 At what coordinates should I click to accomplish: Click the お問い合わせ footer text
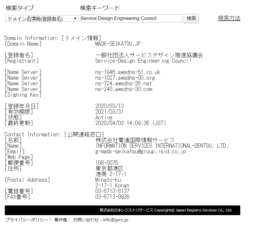tap(86, 220)
